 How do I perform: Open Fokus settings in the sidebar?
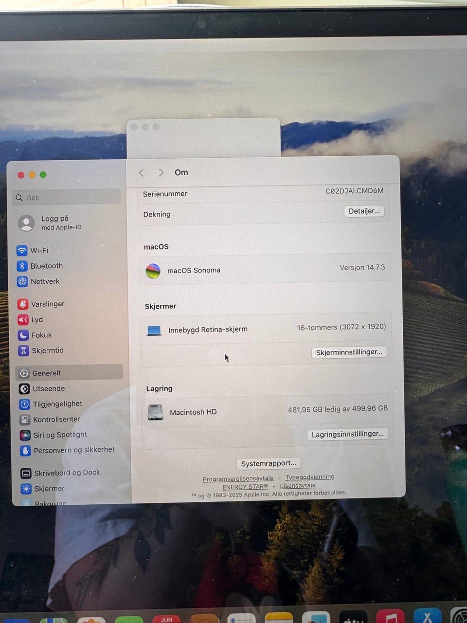coord(35,335)
